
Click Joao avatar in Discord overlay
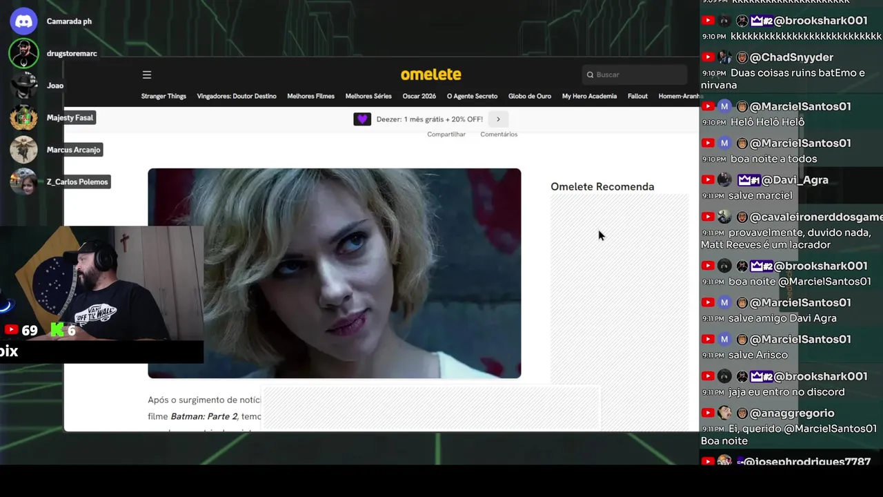pos(23,86)
